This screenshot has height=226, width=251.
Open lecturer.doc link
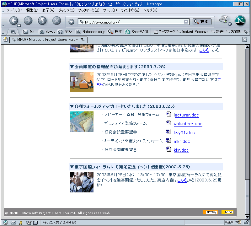pyautogui.click(x=186, y=115)
